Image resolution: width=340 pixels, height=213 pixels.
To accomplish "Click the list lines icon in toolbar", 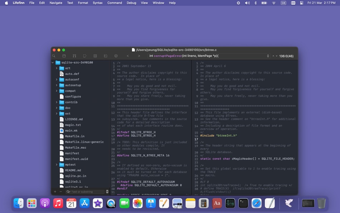I will coord(95,56).
